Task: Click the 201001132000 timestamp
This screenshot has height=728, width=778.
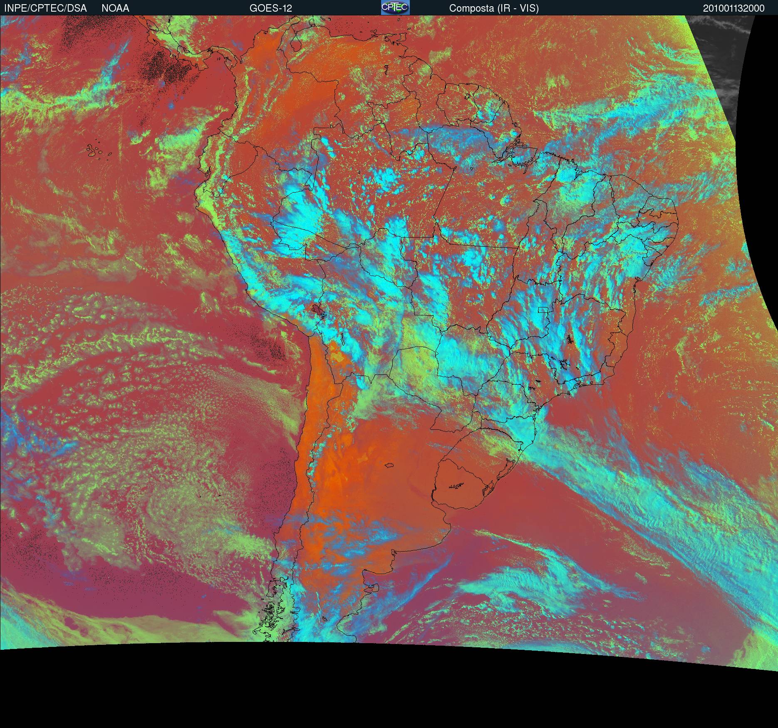Action: pos(734,8)
